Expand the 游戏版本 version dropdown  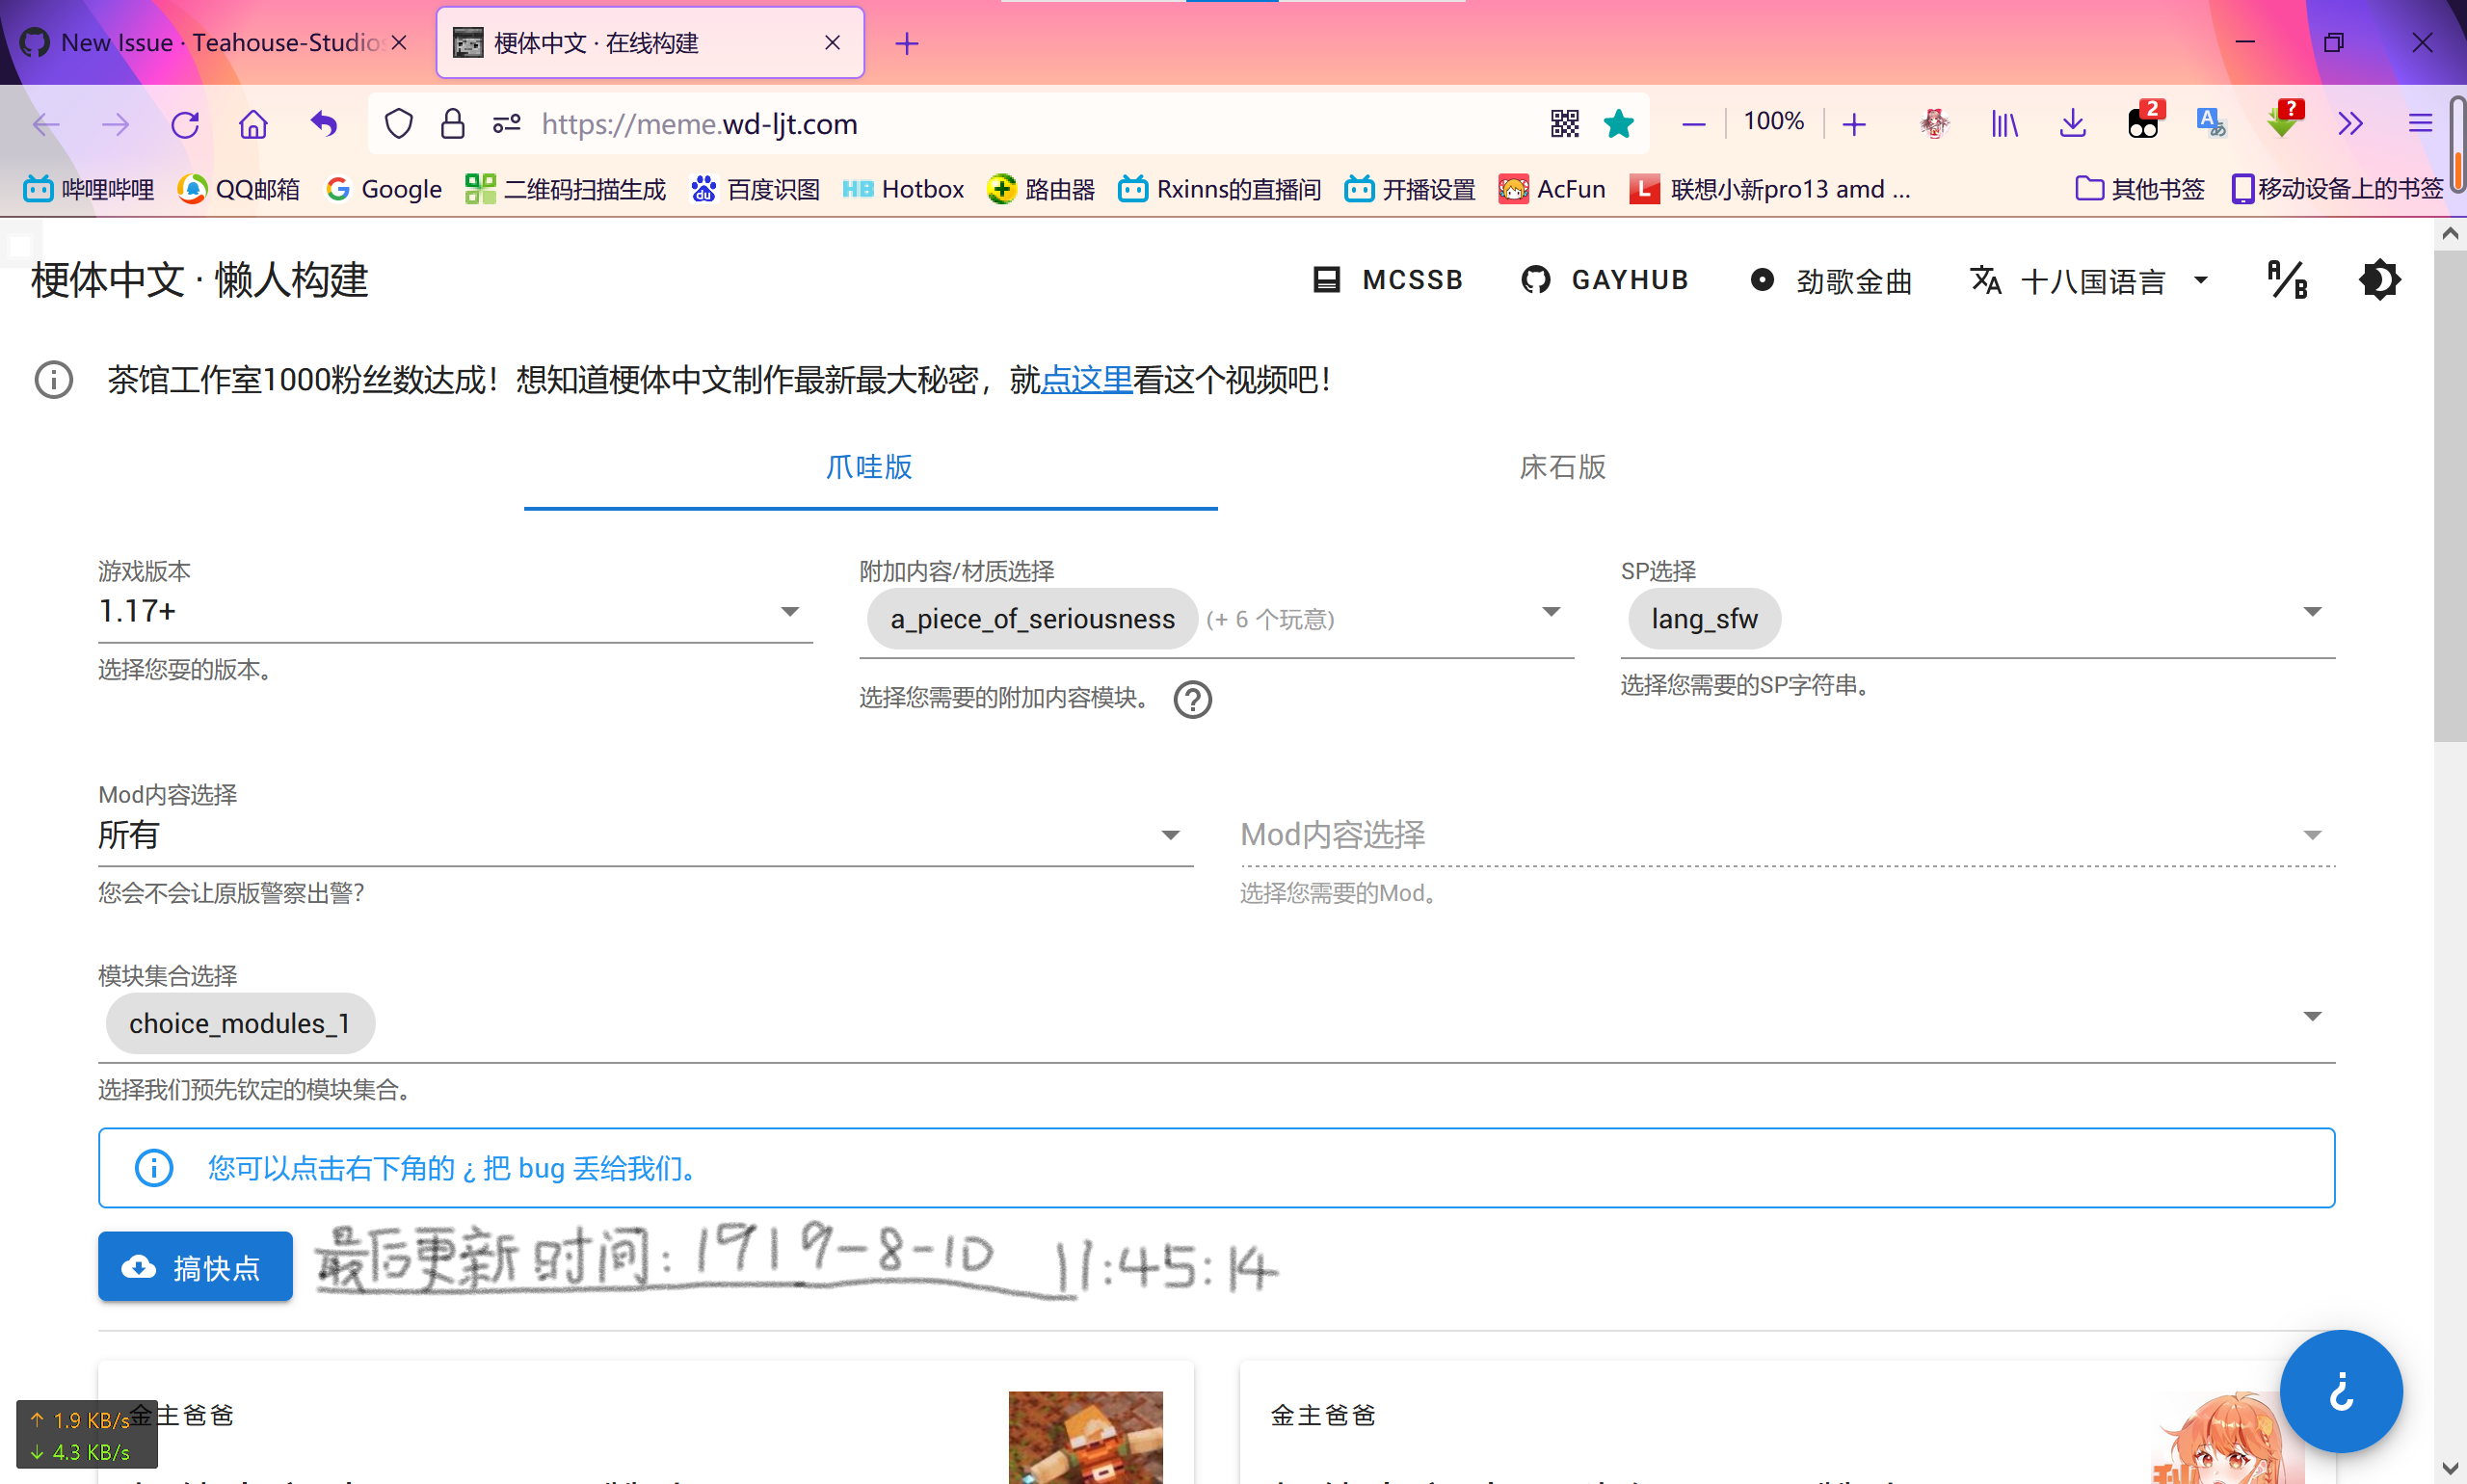[790, 610]
